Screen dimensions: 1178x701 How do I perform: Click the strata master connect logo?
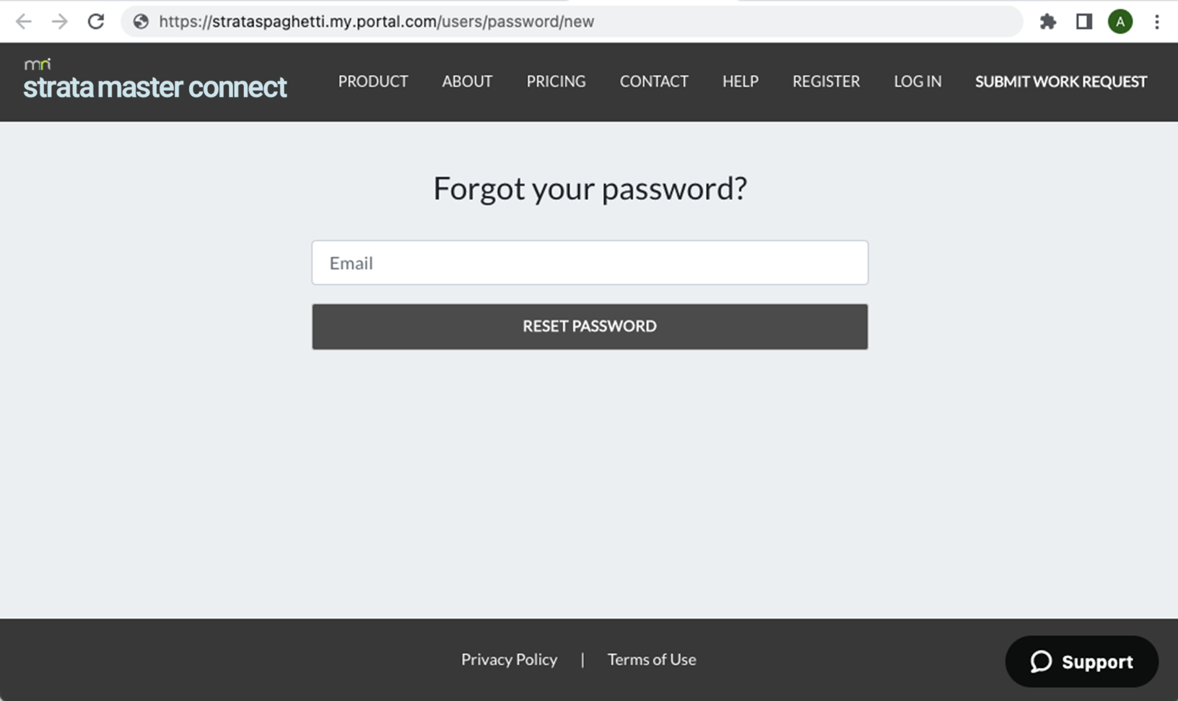pos(154,79)
